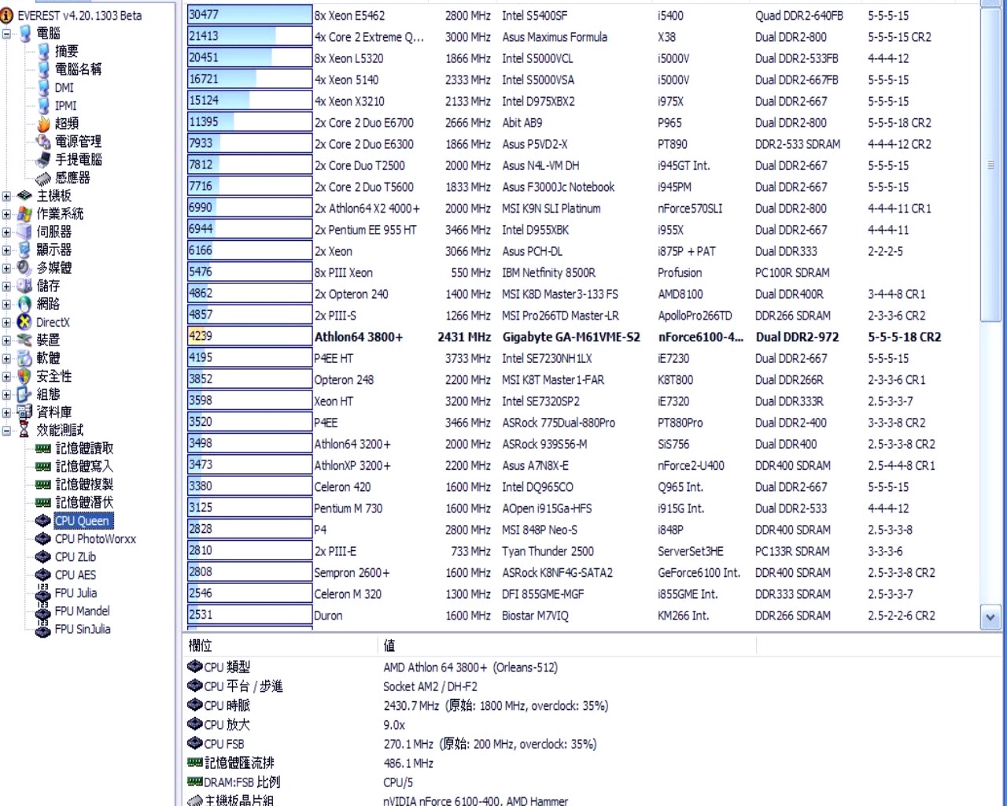Collapse the 電腦 tree node

[7, 34]
